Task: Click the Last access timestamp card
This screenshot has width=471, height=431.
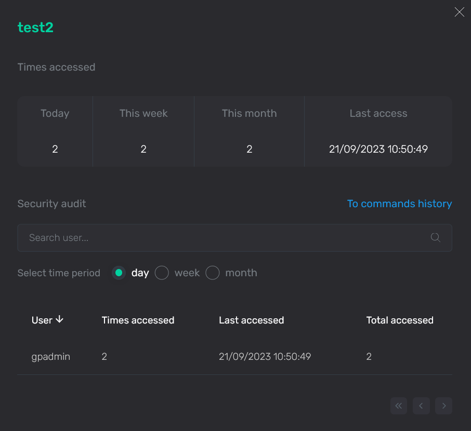Action: [x=378, y=131]
